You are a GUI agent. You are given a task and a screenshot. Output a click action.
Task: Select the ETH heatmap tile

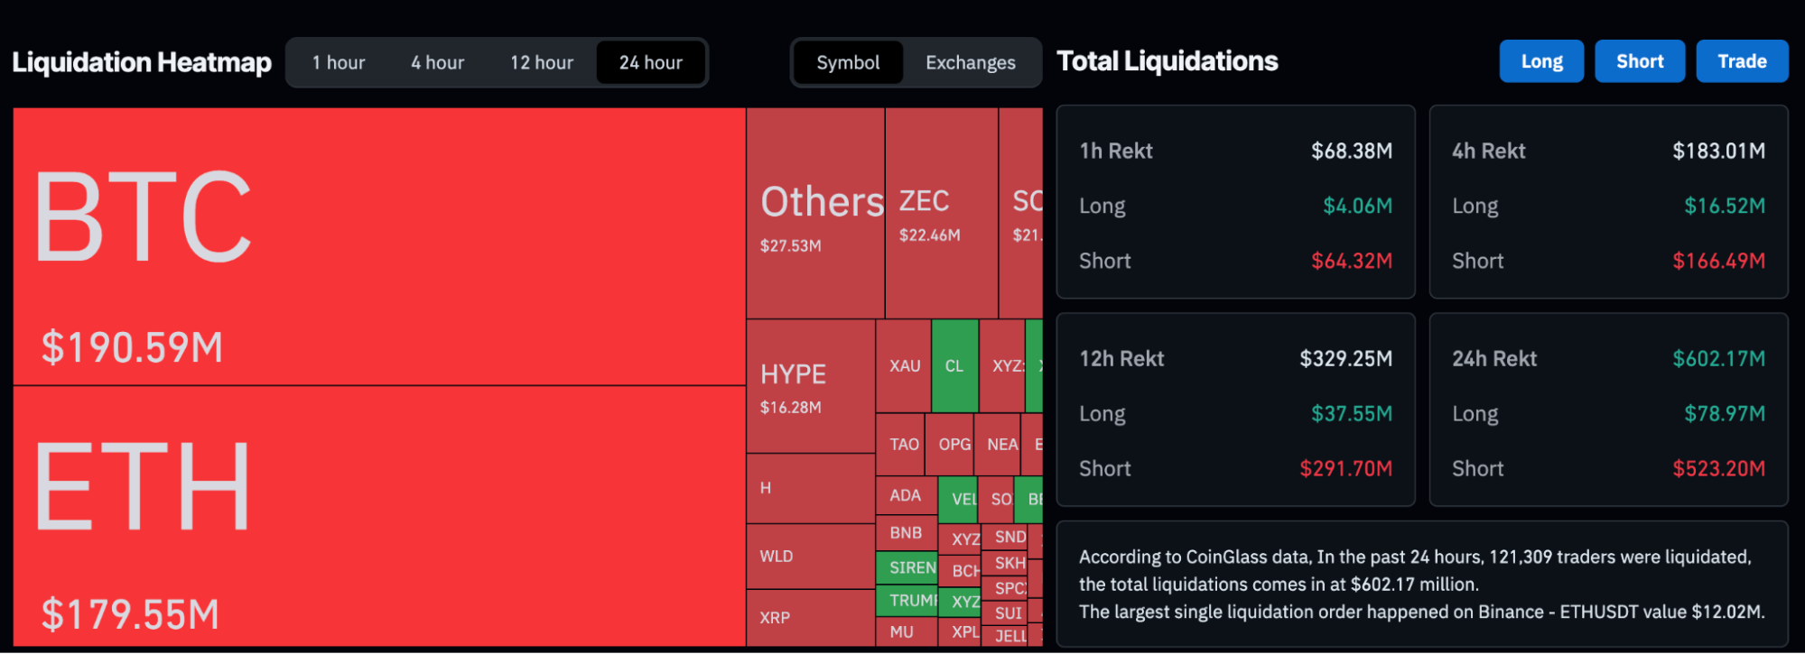pos(379,516)
